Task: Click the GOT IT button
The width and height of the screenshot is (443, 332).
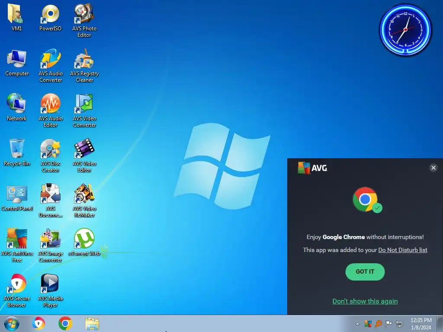Action: (x=365, y=271)
